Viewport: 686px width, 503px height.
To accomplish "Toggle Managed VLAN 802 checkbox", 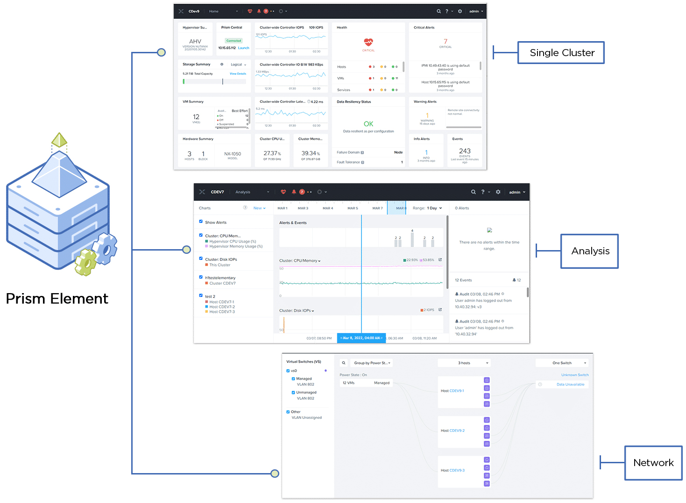I will tap(293, 379).
